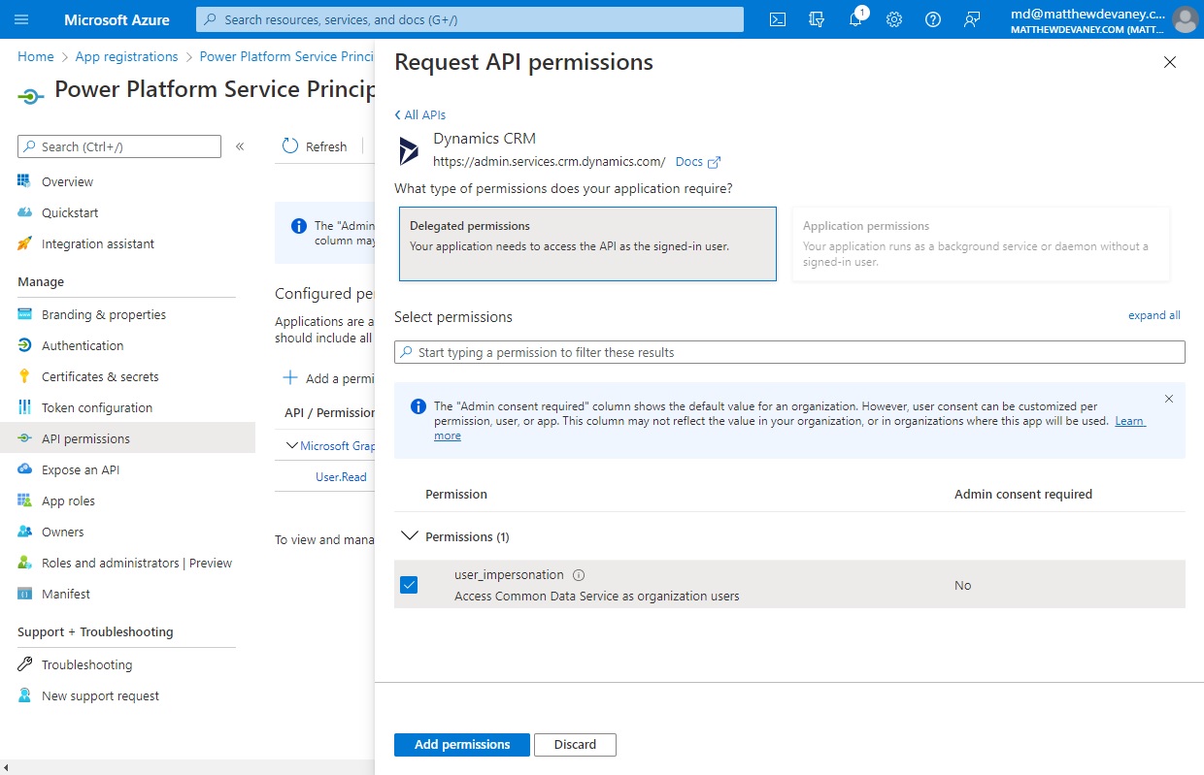Click the user avatar in top right
The height and width of the screenshot is (775, 1204).
(1186, 19)
